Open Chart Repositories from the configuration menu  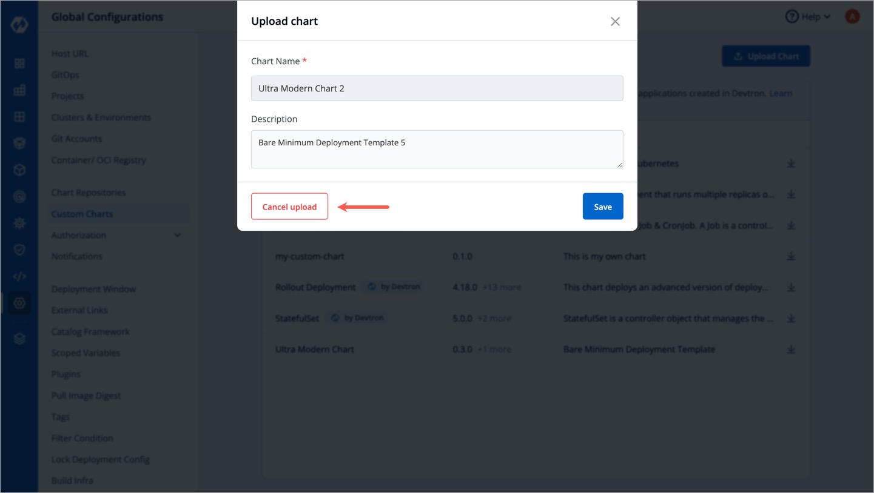coord(89,192)
